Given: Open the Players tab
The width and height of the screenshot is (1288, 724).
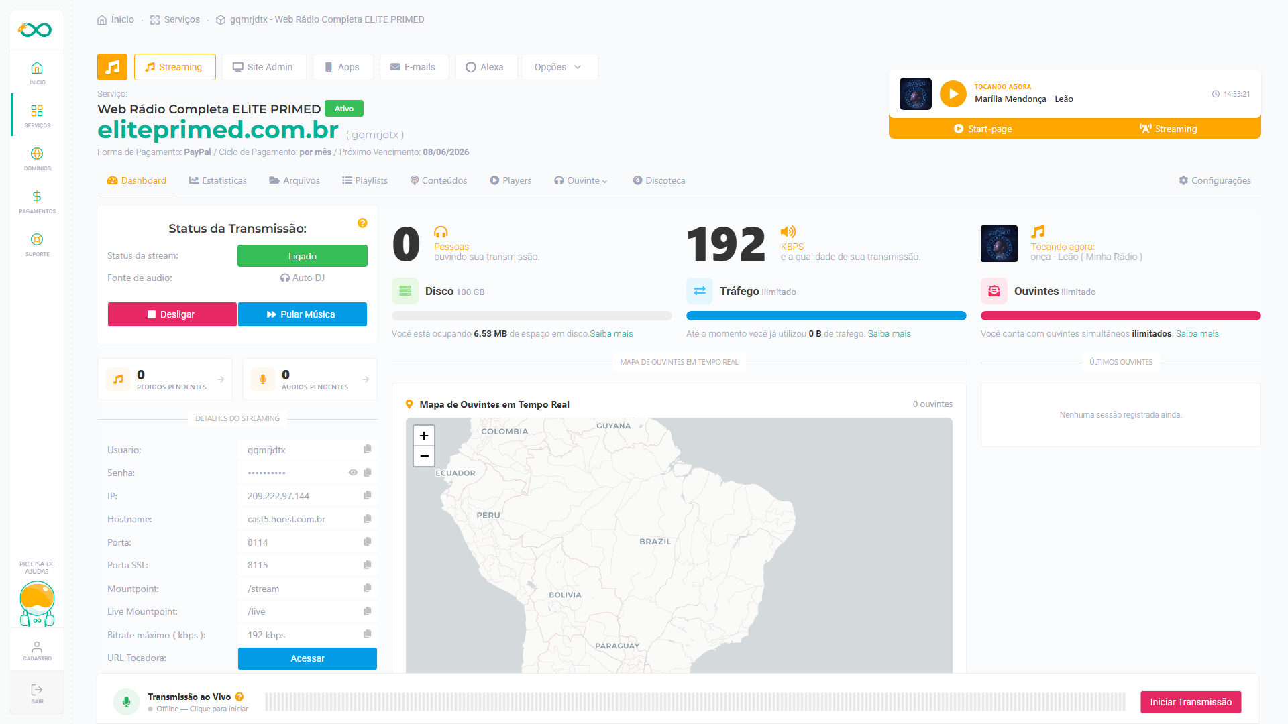Looking at the screenshot, I should (x=511, y=180).
